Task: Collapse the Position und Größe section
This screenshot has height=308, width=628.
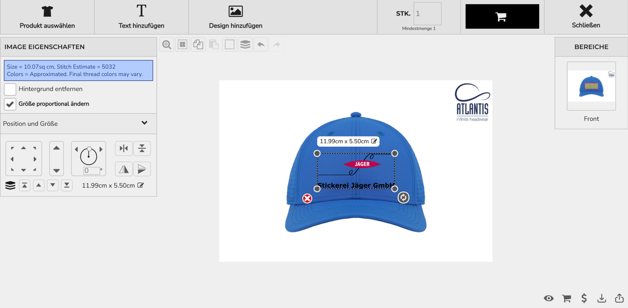Action: (144, 123)
